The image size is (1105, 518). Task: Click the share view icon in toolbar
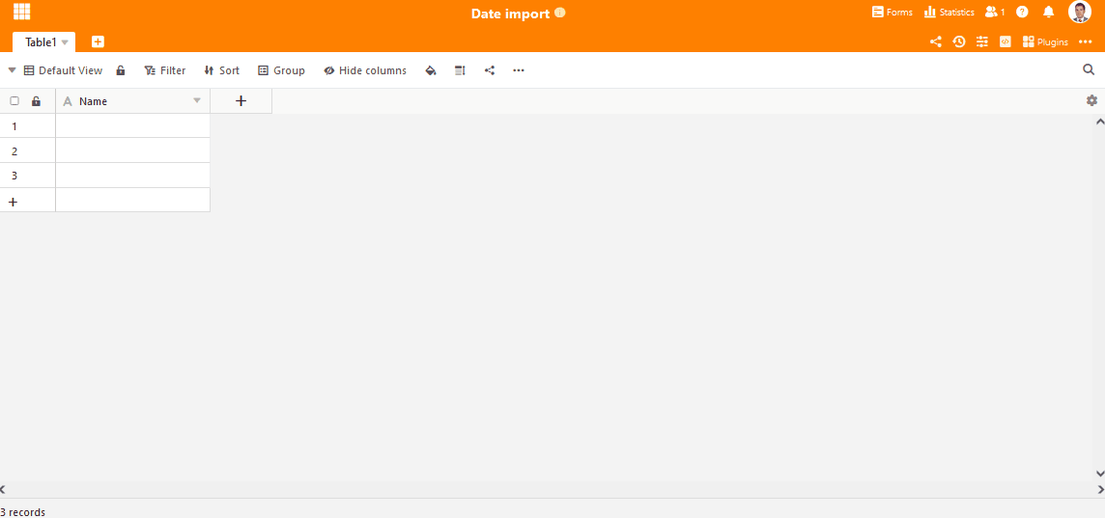click(490, 70)
